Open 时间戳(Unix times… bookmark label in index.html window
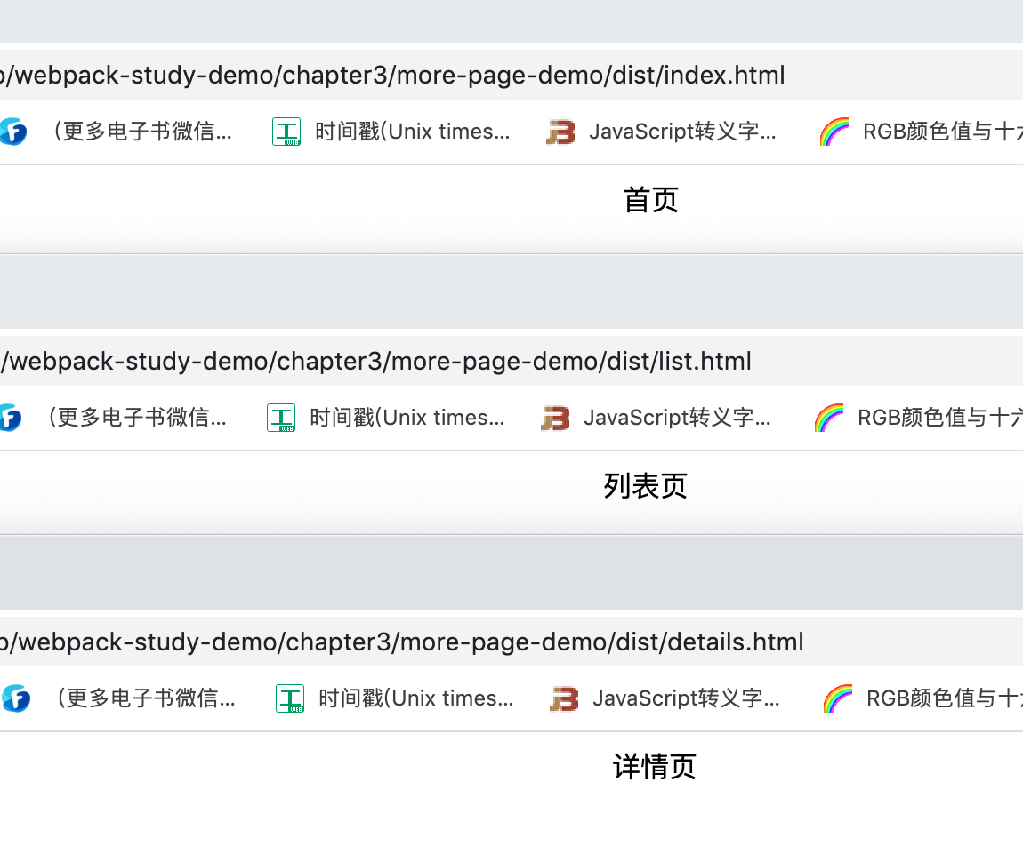This screenshot has width=1023, height=846. [412, 132]
